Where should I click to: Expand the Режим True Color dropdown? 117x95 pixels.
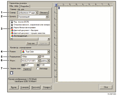coord(48,52)
